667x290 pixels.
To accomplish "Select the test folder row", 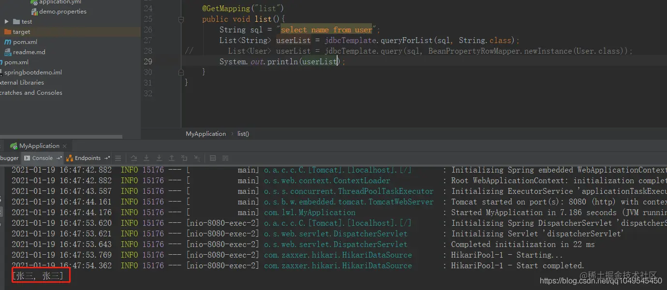I will [70, 22].
